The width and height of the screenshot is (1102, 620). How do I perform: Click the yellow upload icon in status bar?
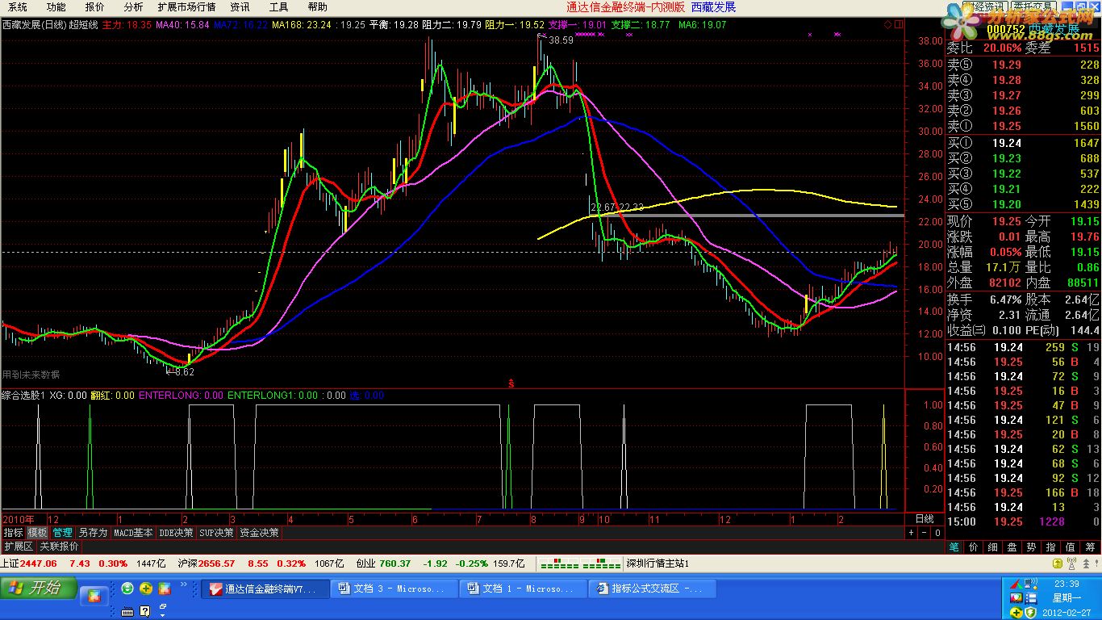[1058, 563]
